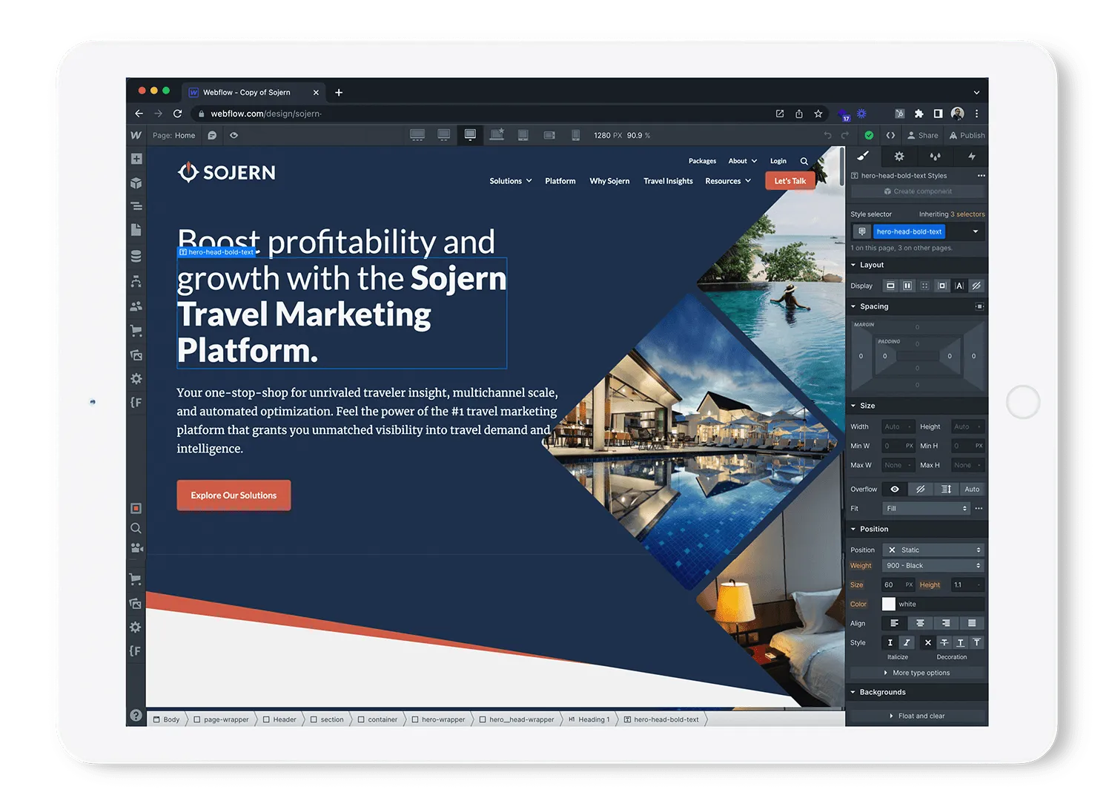Set Display to Grid
The image size is (1112, 804).
(x=924, y=286)
